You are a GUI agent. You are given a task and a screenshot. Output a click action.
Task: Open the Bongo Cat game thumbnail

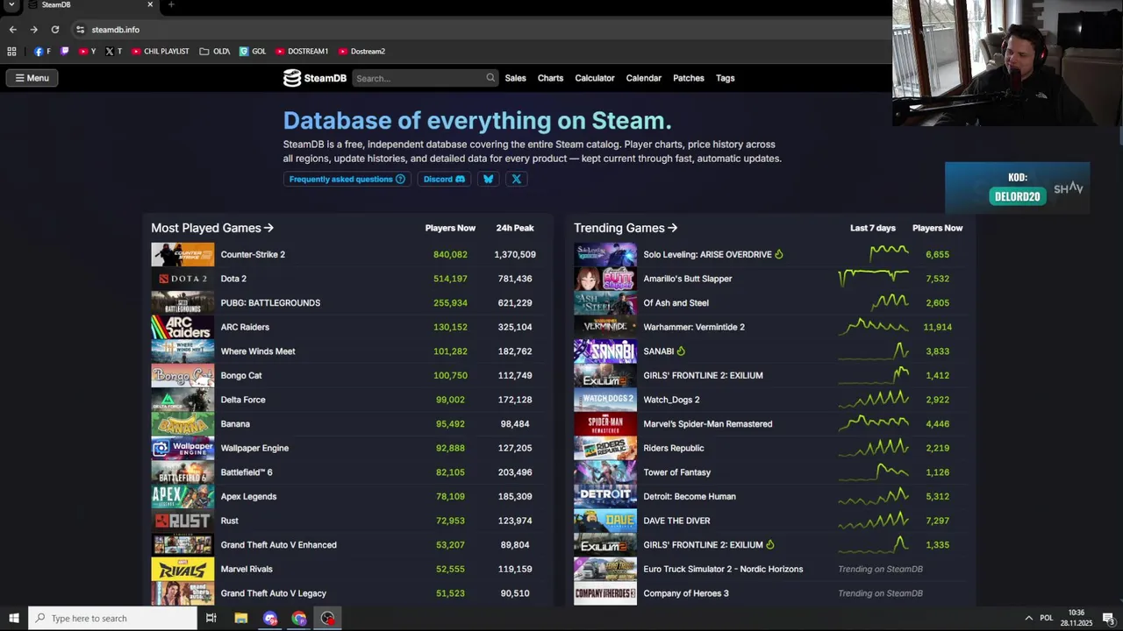(182, 375)
